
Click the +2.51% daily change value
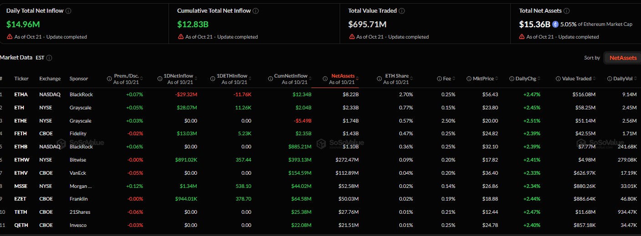pos(532,121)
